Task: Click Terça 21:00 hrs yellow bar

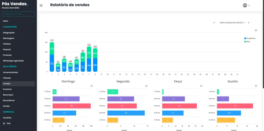Action: (x=167, y=120)
